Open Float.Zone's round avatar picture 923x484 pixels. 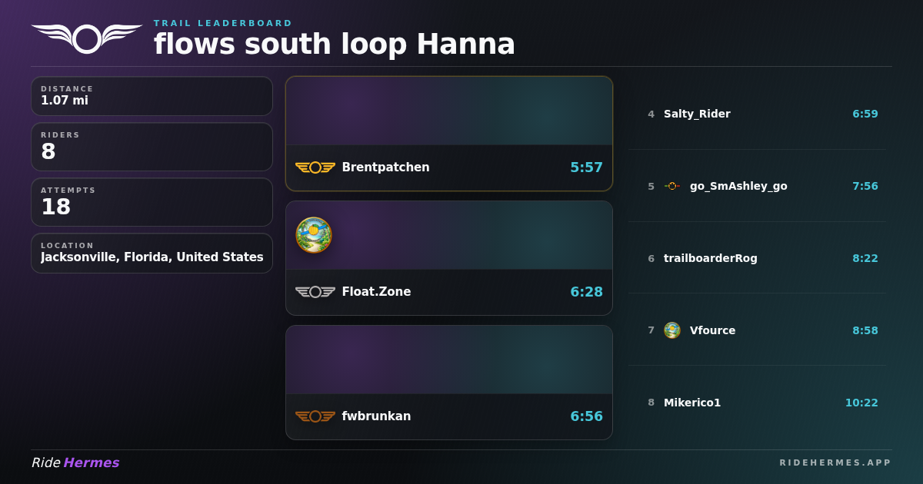tap(314, 235)
